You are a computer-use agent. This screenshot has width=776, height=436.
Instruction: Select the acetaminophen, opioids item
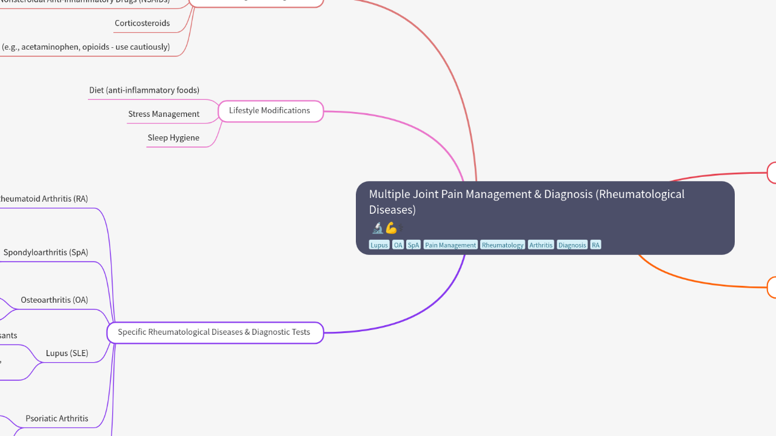click(85, 47)
